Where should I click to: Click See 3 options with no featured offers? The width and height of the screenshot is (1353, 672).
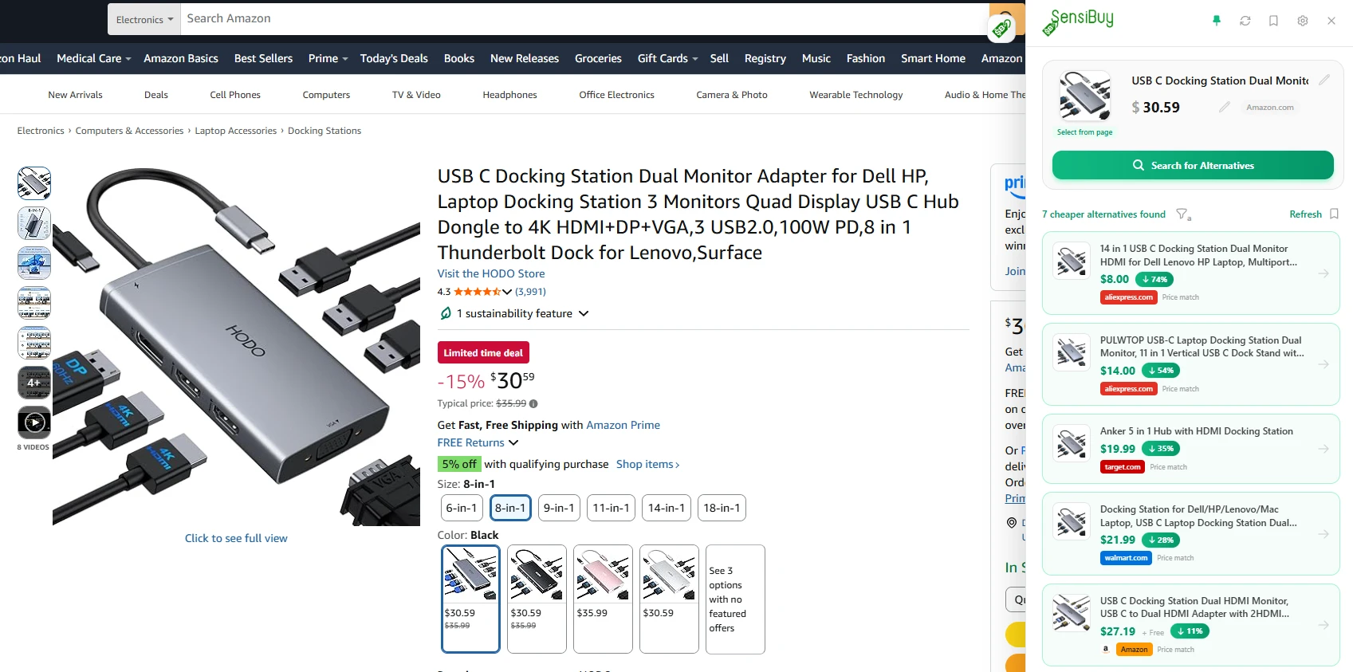click(735, 599)
